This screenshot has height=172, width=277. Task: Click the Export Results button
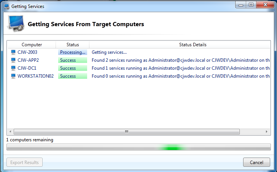[25, 163]
